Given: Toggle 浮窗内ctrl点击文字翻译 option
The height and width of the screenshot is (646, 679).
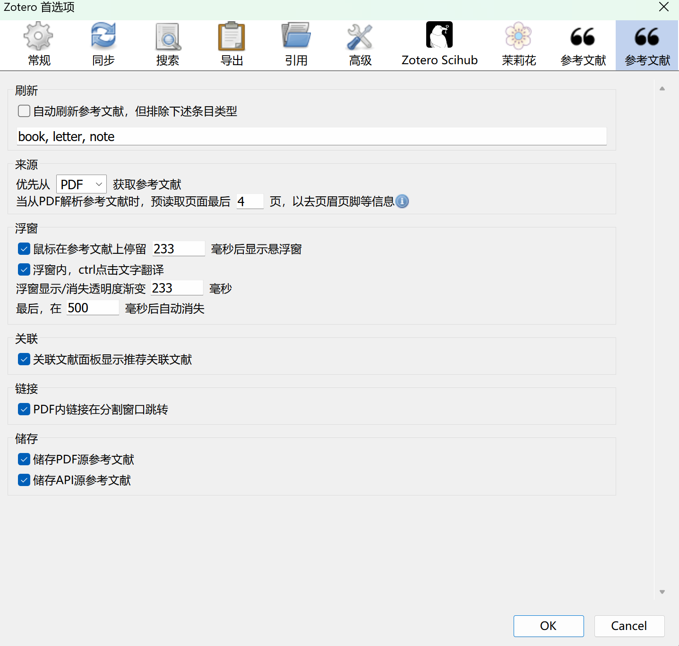Looking at the screenshot, I should pyautogui.click(x=24, y=269).
